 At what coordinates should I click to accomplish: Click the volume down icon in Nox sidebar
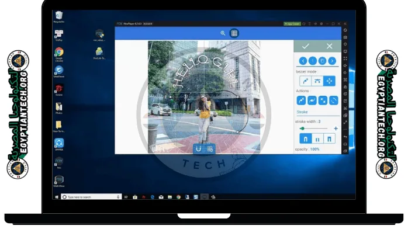[x=345, y=72]
